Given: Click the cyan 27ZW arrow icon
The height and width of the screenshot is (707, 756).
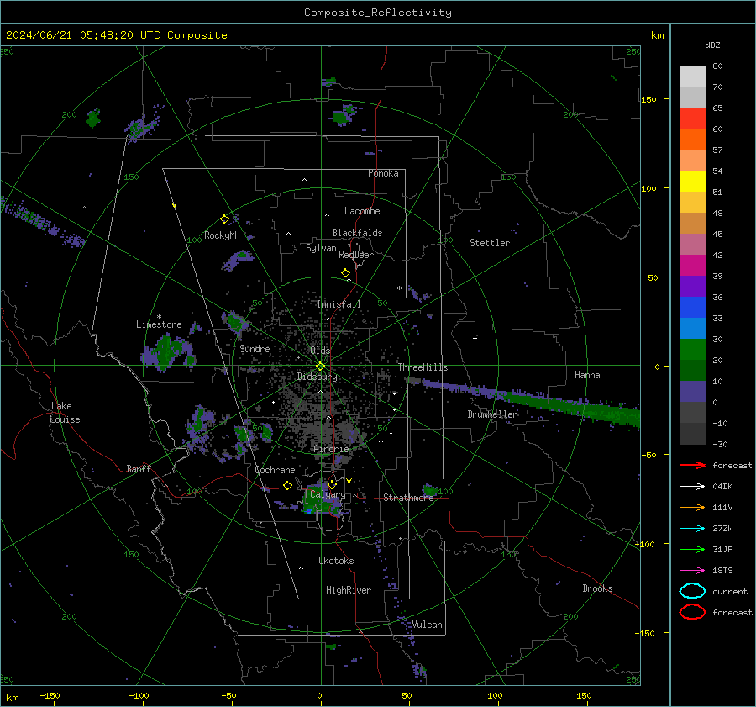Looking at the screenshot, I should click(692, 529).
